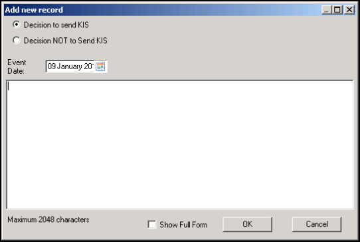Click the Decision to send KIS label text
The height and width of the screenshot is (242, 360).
coord(56,25)
